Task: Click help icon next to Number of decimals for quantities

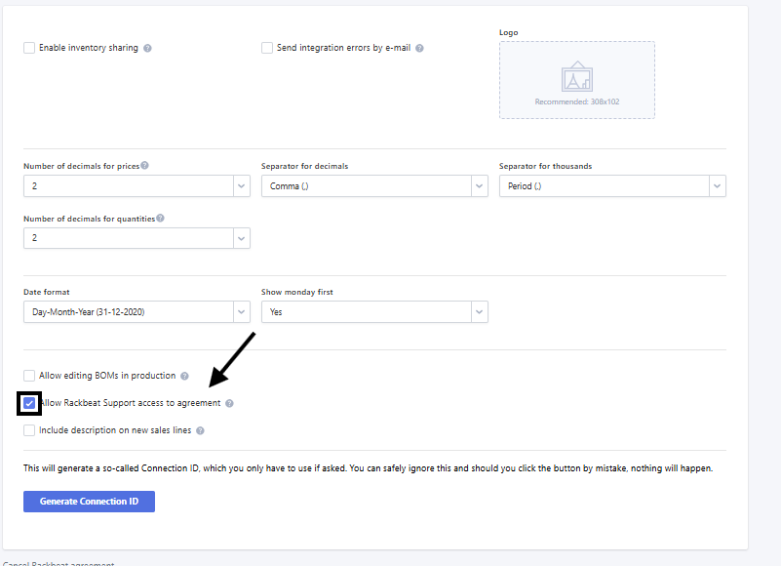Action: click(160, 219)
